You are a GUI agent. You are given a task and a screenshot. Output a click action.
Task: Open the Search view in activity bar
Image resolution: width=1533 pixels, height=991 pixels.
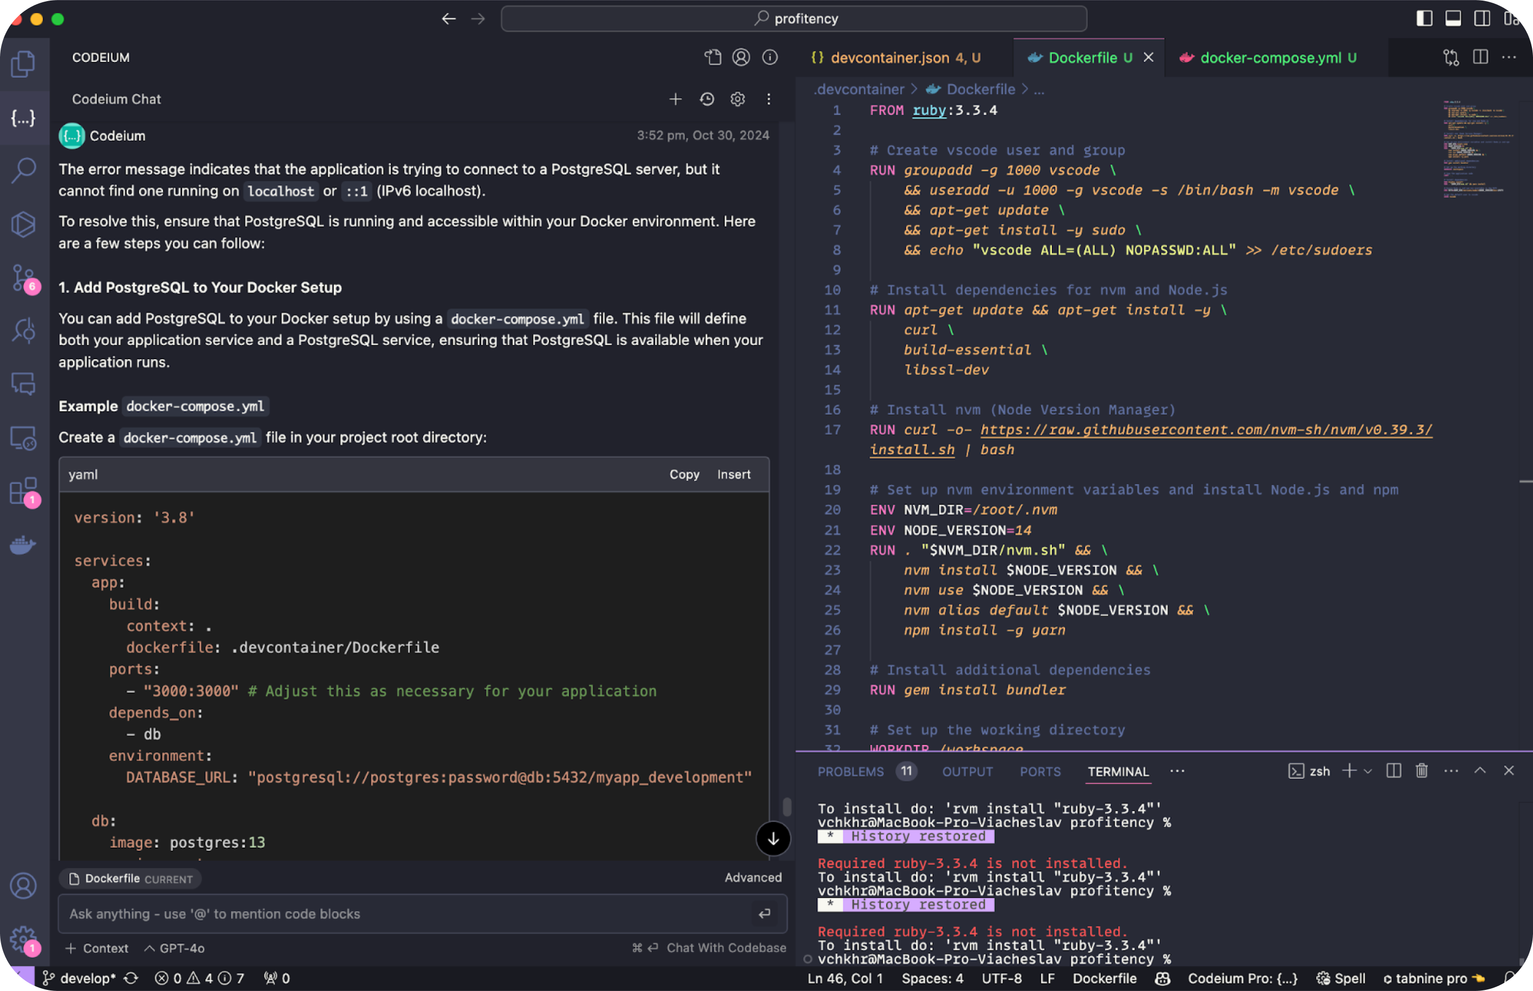23,171
